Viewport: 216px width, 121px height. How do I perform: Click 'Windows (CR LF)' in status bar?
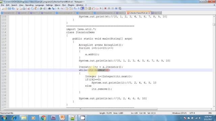tap(179, 113)
